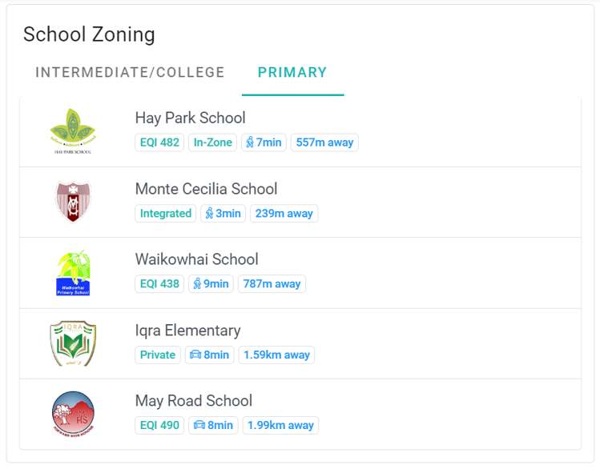Open the May Road School title
600x469 pixels.
tap(193, 401)
